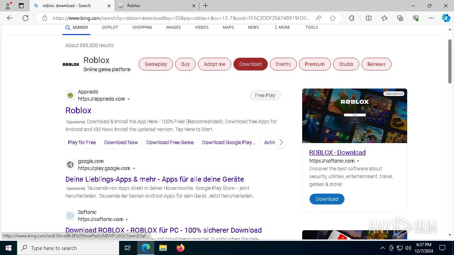
Task: Add this page to favorites
Action: click(x=333, y=18)
